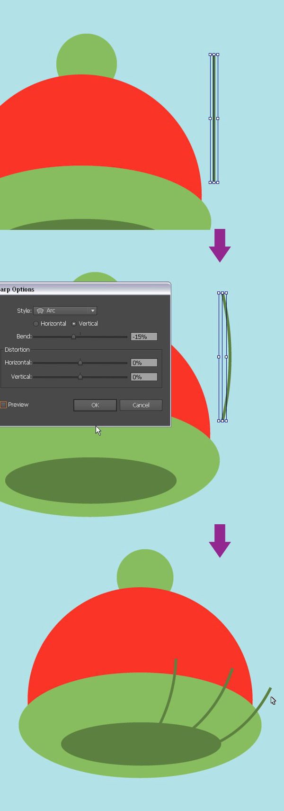Viewport: 284px width, 811px height.
Task: Open the Style dropdown showing Arc
Action: click(65, 310)
